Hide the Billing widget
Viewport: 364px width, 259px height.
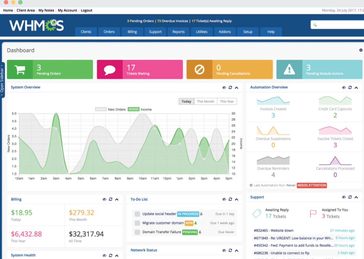104,199
